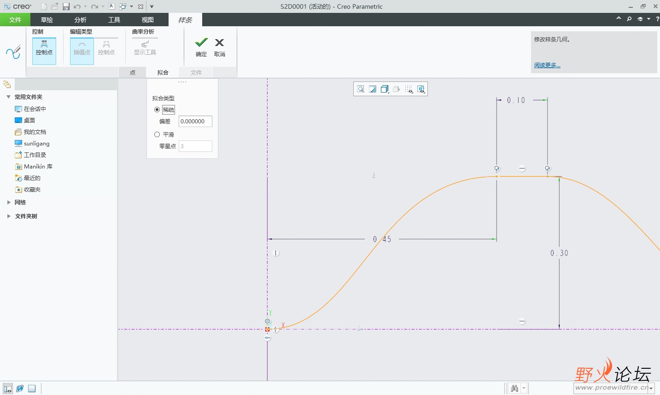Click the Redo arrow icon
The height and width of the screenshot is (395, 660).
pyautogui.click(x=94, y=6)
